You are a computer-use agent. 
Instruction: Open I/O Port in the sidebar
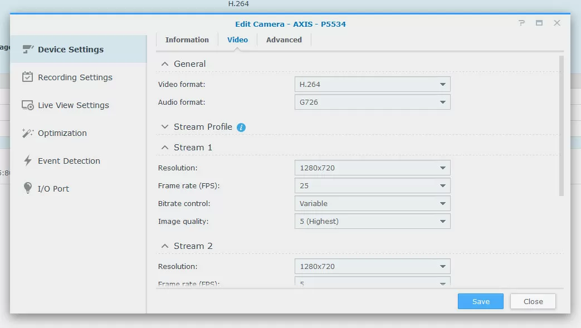coord(78,189)
